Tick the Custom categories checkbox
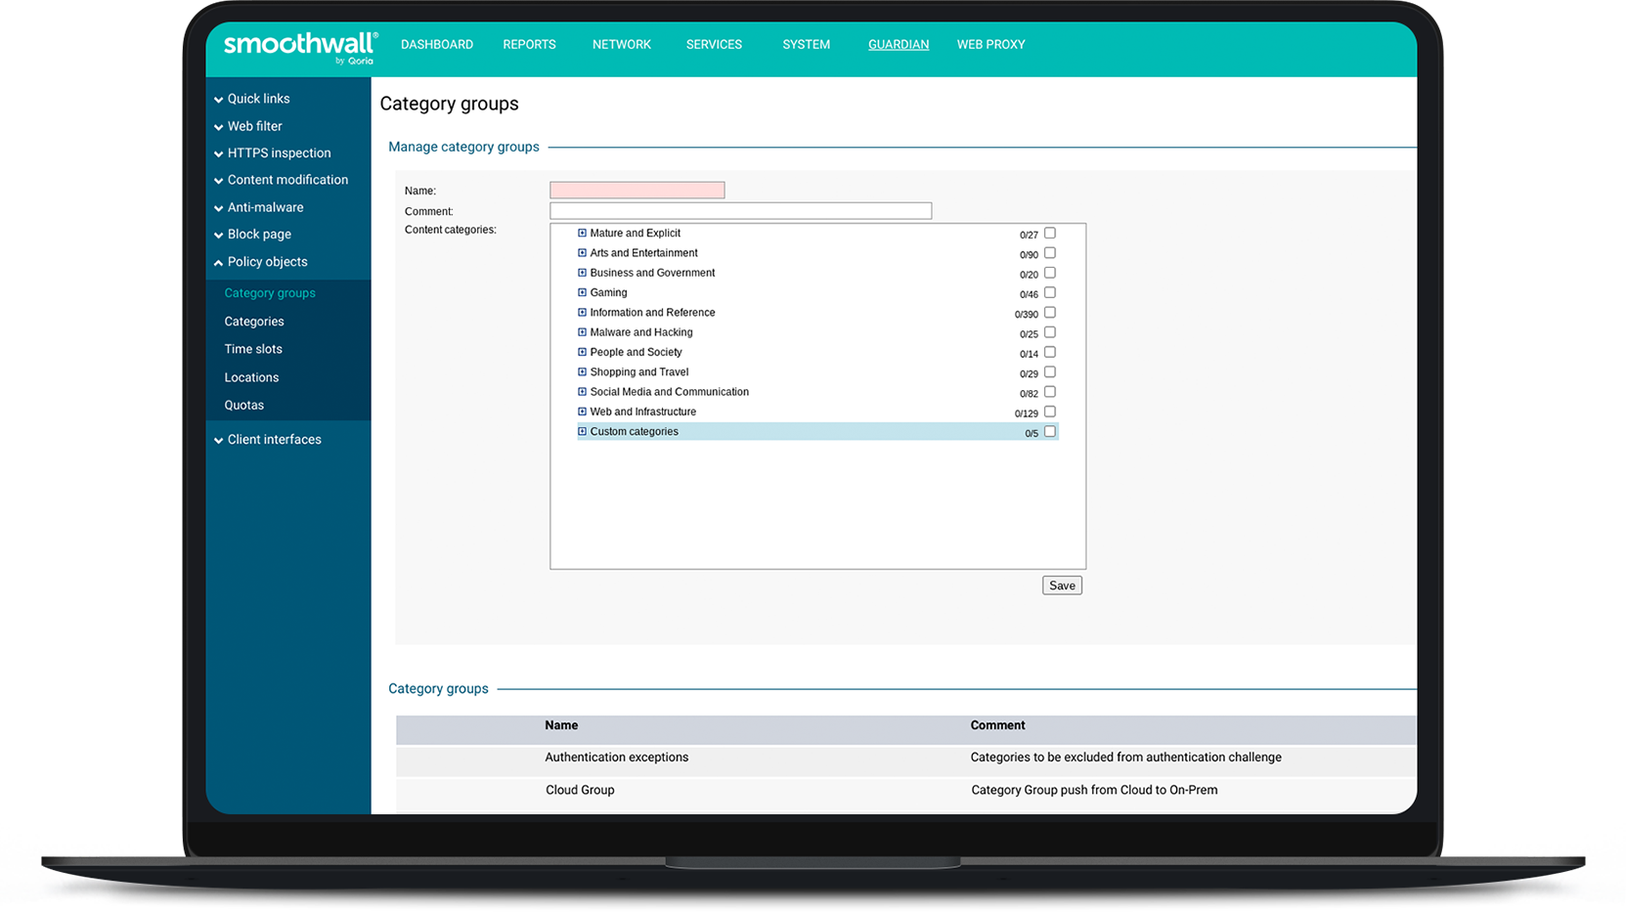Screen dimensions: 1626x912 (x=1049, y=431)
